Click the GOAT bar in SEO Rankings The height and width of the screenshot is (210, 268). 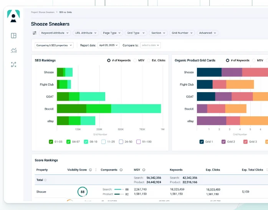(81, 96)
